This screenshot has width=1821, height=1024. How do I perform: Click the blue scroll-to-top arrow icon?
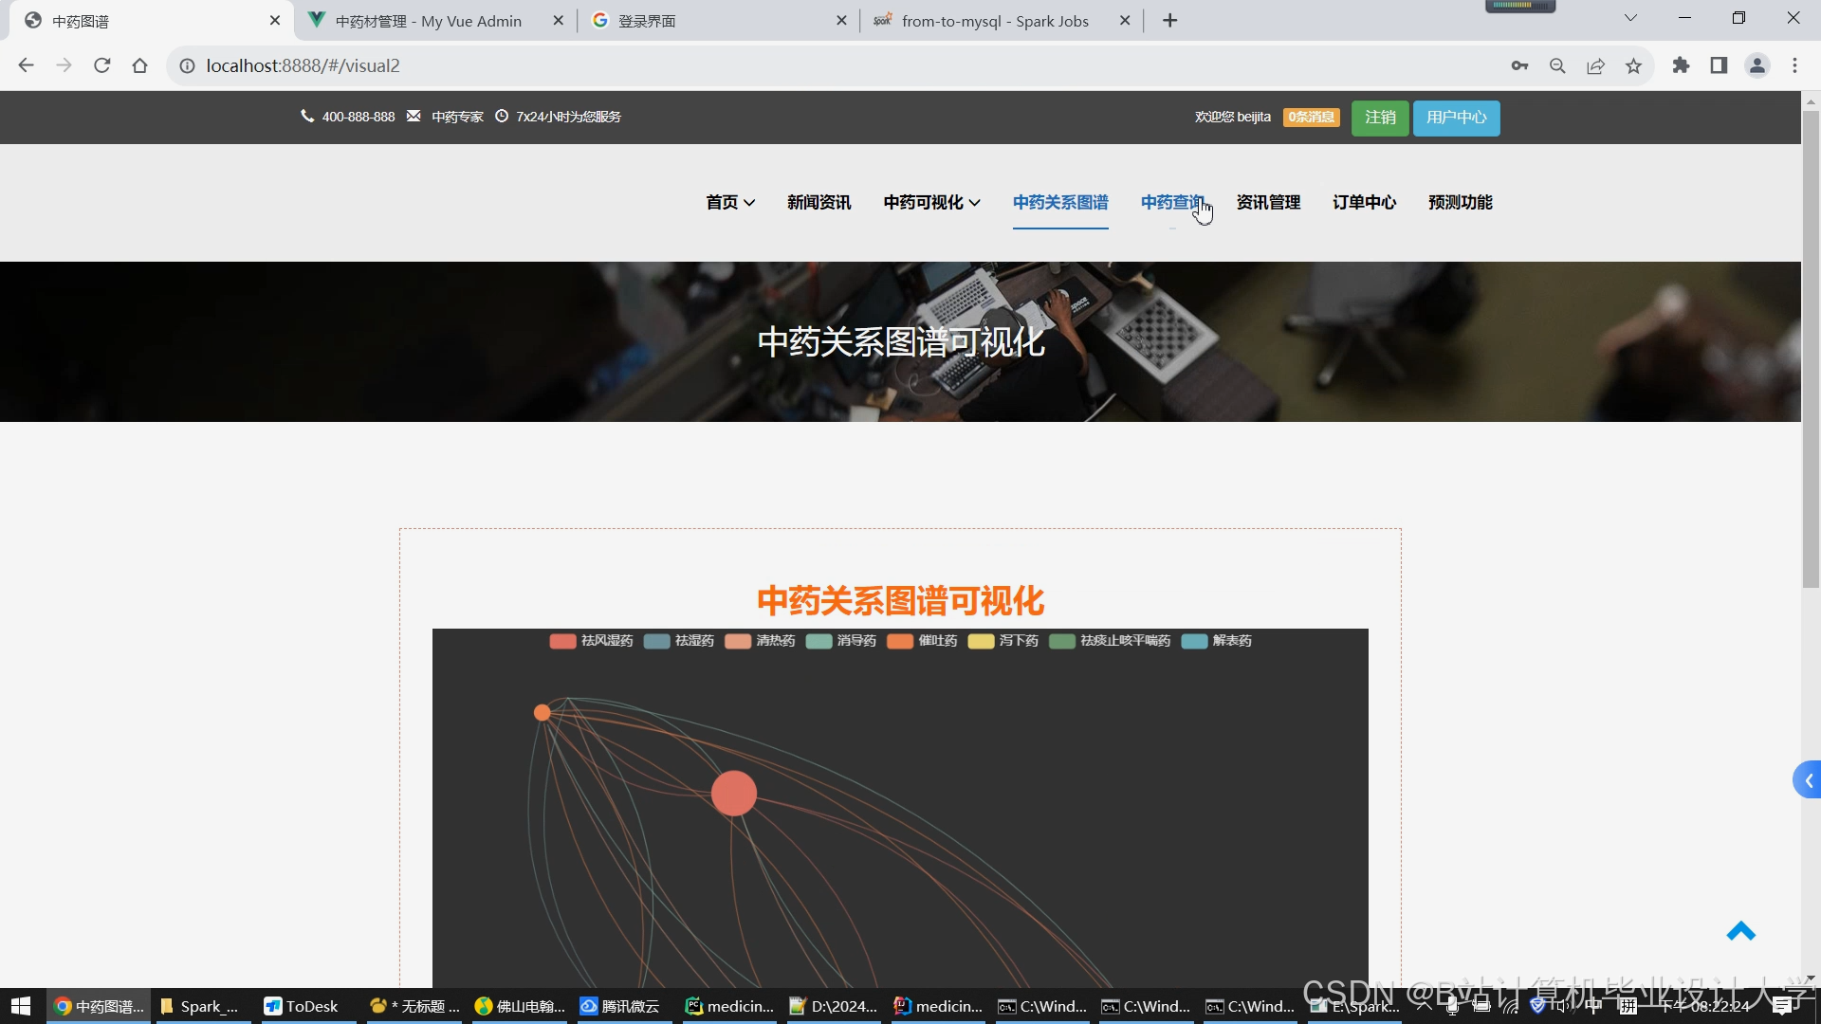click(1740, 932)
